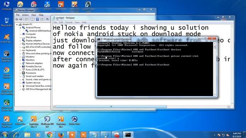
Task: Expand the Disk drives node
Action: click(x=20, y=38)
